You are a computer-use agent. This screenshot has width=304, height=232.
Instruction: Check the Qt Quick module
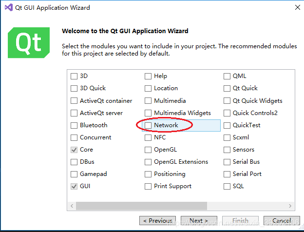pyautogui.click(x=227, y=88)
